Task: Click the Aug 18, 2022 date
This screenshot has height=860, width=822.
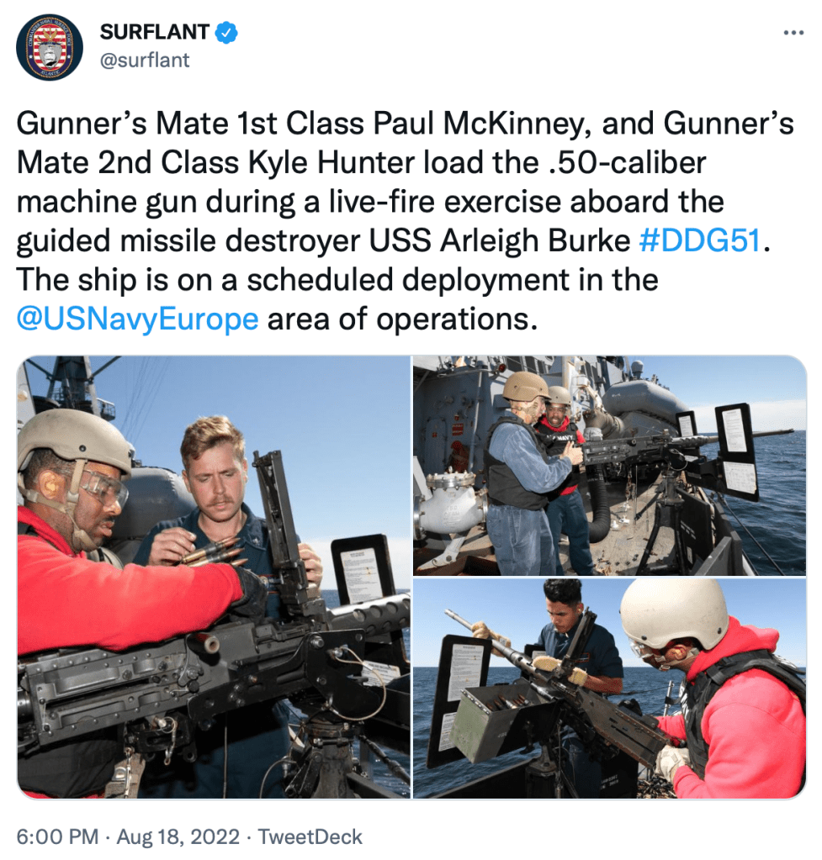Action: point(178,837)
